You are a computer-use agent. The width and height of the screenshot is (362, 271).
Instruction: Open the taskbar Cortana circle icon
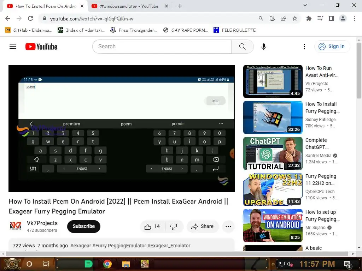[x=29, y=264]
